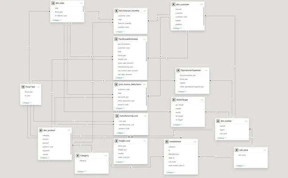The height and width of the screenshot is (178, 288).
Task: Select the gm_target field in NsGmTarget
Action: (x=180, y=105)
